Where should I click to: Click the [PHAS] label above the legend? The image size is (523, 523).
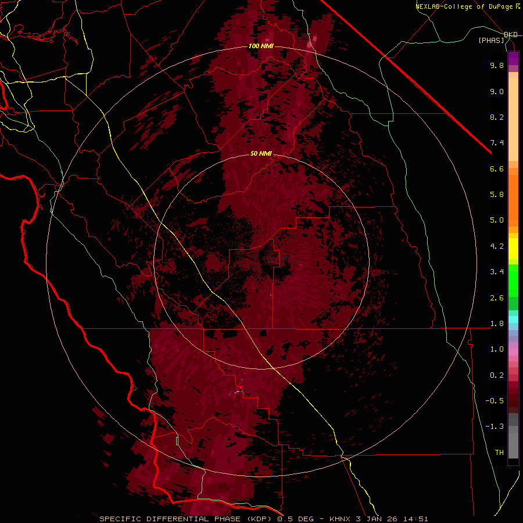(491, 40)
